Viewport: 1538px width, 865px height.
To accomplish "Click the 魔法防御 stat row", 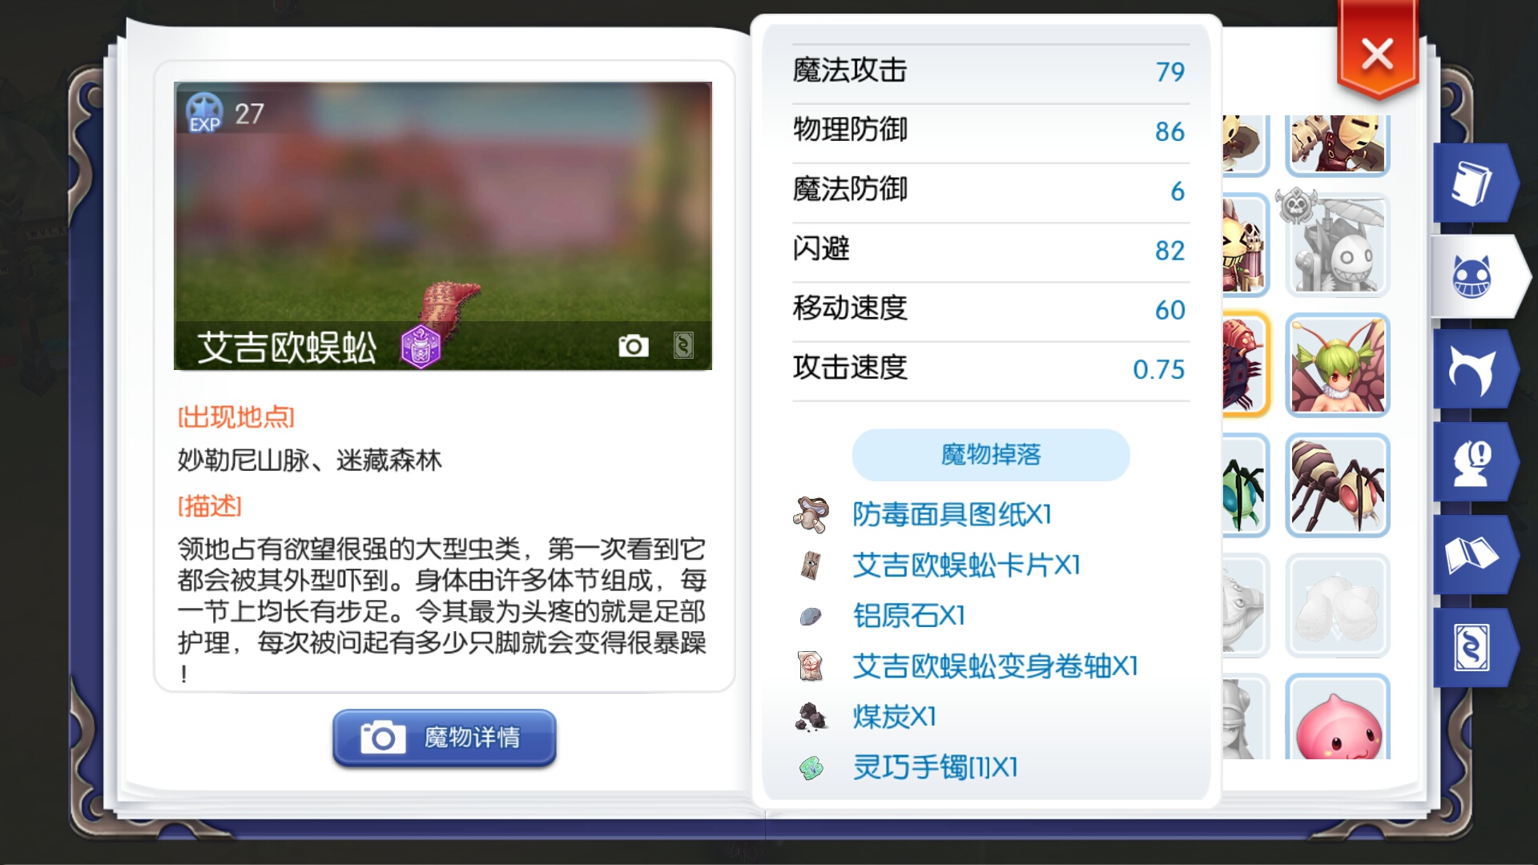I will pos(991,191).
